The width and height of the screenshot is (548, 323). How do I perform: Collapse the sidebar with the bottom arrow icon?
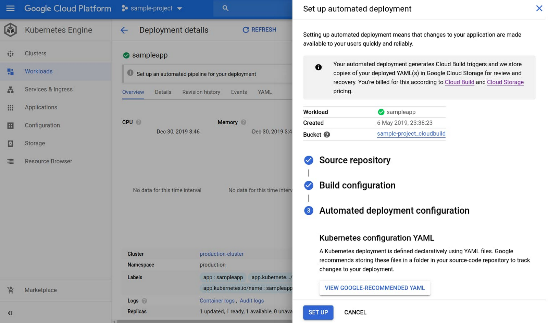coord(10,313)
